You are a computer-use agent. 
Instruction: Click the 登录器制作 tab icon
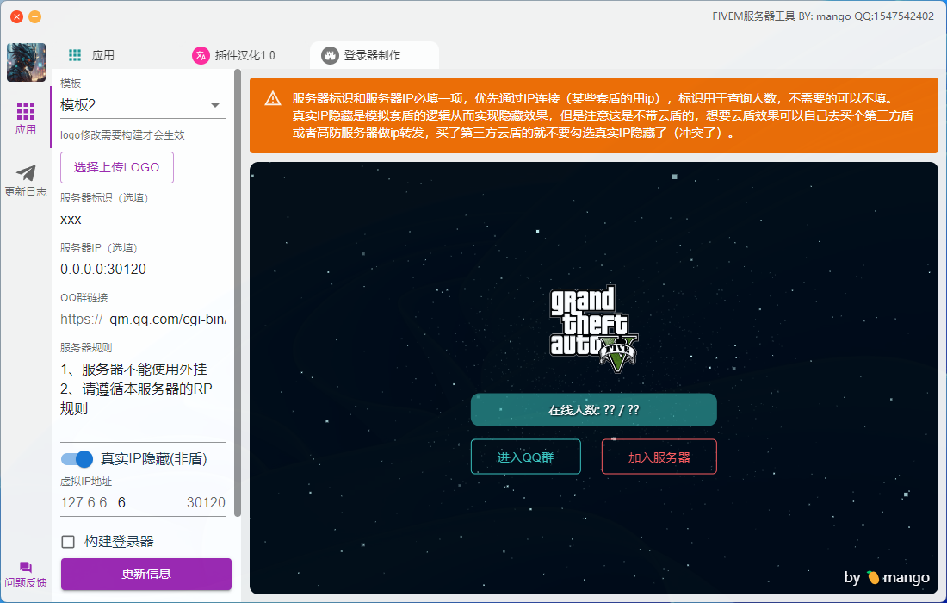click(x=330, y=56)
